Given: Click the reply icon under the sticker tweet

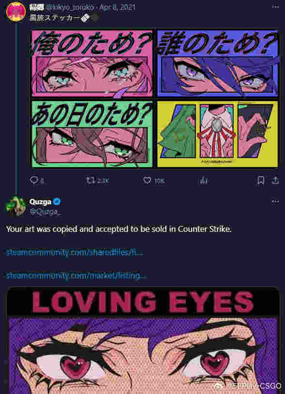Looking at the screenshot, I should [34, 180].
